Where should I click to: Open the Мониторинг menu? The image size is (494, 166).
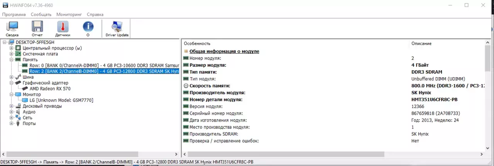coord(69,14)
